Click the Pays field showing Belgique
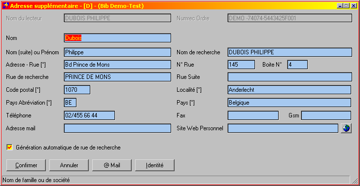The width and height of the screenshot is (360, 186). pyautogui.click(x=289, y=103)
